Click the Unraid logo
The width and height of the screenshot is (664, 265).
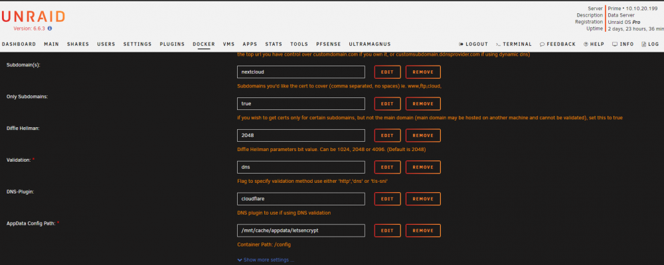(x=33, y=17)
